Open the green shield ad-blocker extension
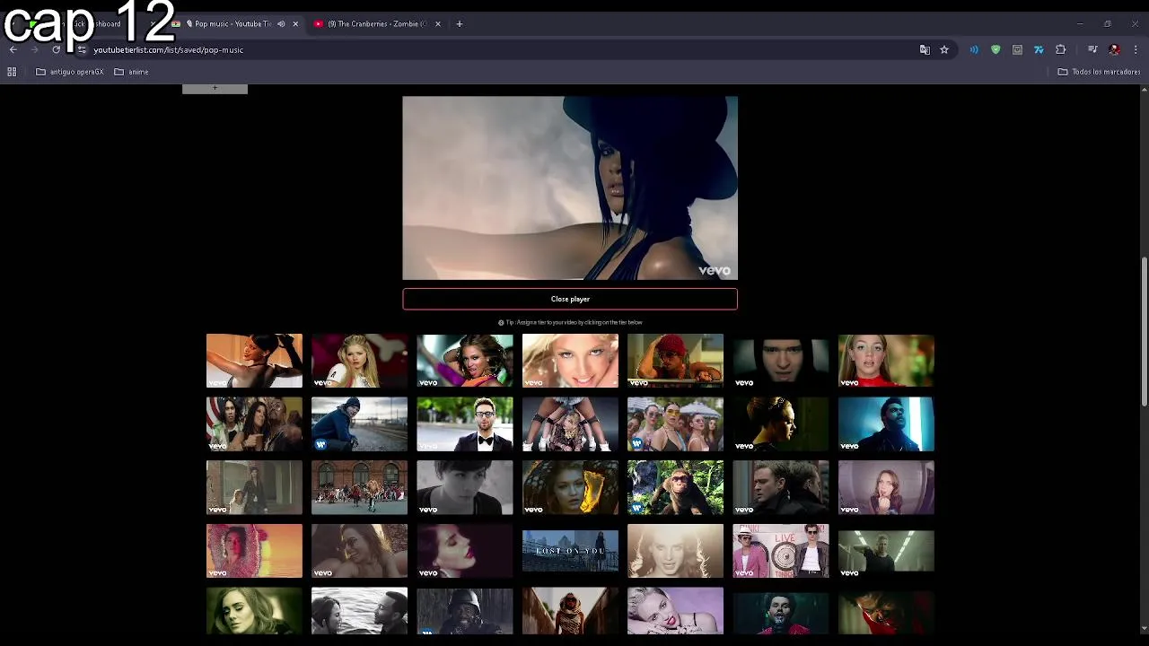This screenshot has width=1149, height=646. (996, 50)
